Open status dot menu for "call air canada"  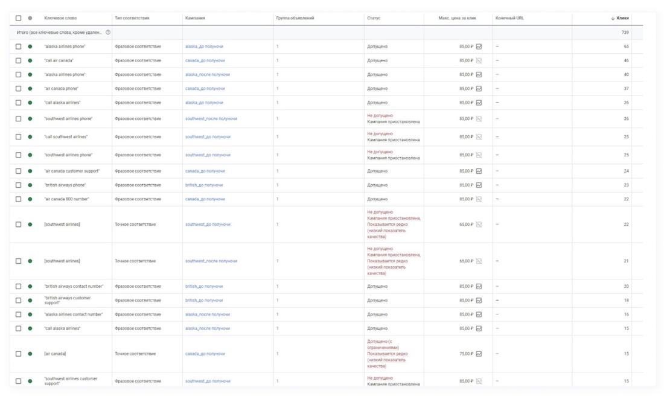[30, 60]
